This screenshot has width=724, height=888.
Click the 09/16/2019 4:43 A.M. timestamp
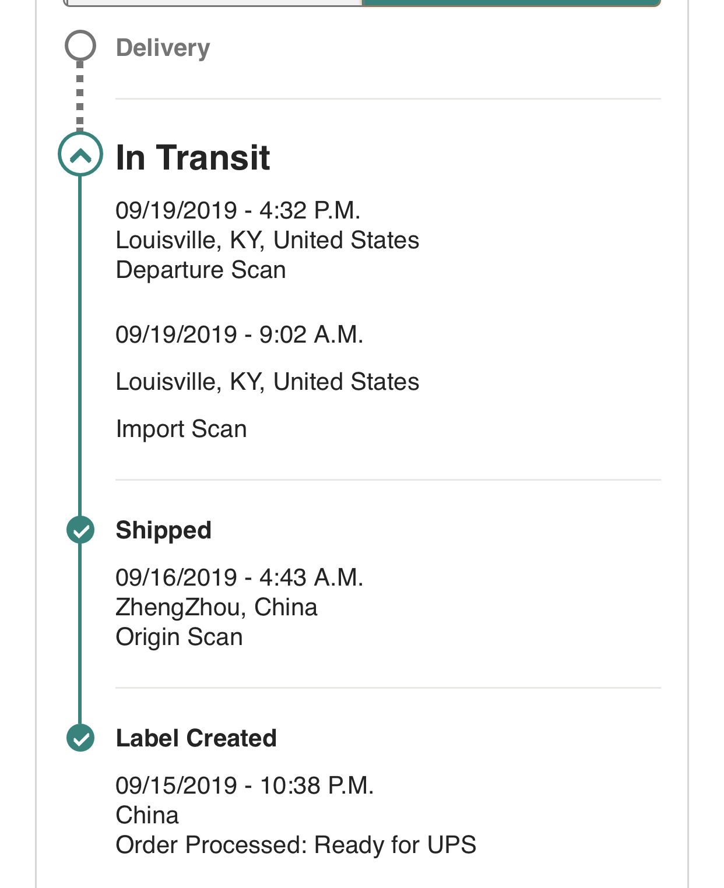[x=240, y=577]
